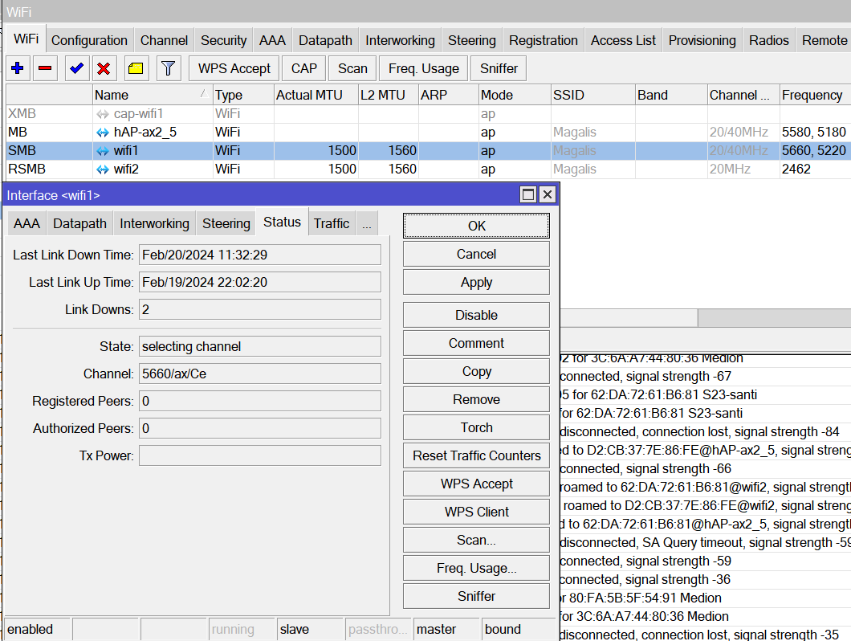
Task: Start a scan with the Scan button
Action: click(x=352, y=68)
